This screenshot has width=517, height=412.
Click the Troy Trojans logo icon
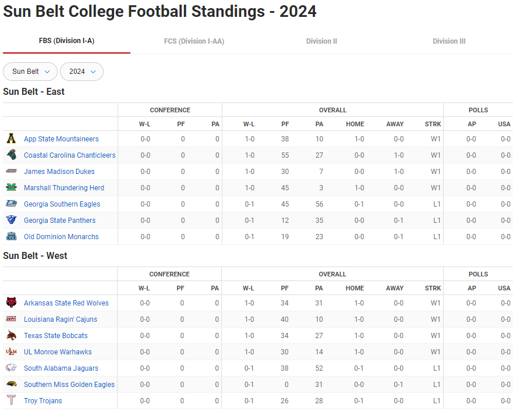coord(11,401)
